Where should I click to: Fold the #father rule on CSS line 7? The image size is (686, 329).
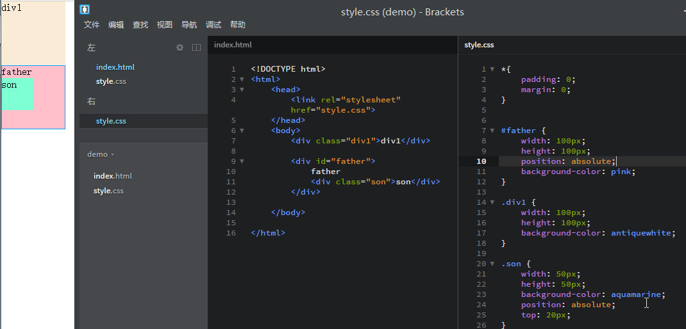[x=492, y=131]
